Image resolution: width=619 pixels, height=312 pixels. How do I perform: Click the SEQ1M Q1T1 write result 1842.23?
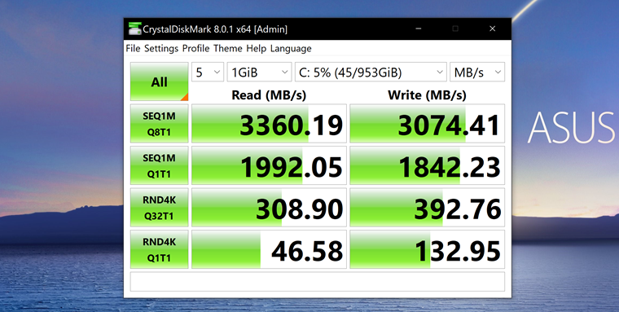pos(427,165)
